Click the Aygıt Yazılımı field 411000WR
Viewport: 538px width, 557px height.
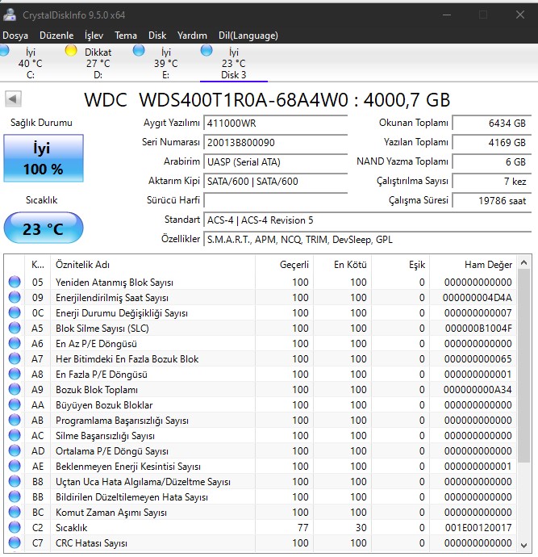click(275, 124)
